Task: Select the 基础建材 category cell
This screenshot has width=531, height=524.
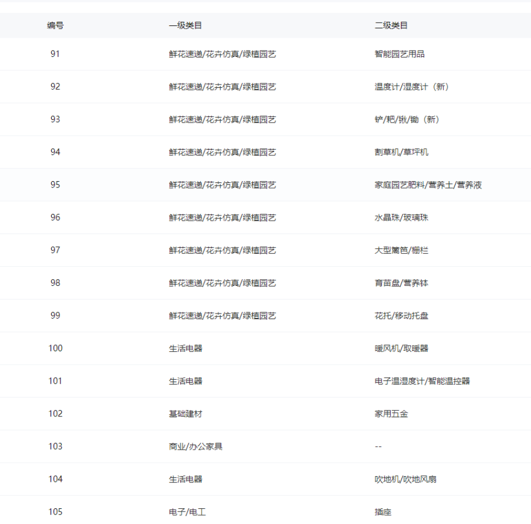Action: point(185,414)
